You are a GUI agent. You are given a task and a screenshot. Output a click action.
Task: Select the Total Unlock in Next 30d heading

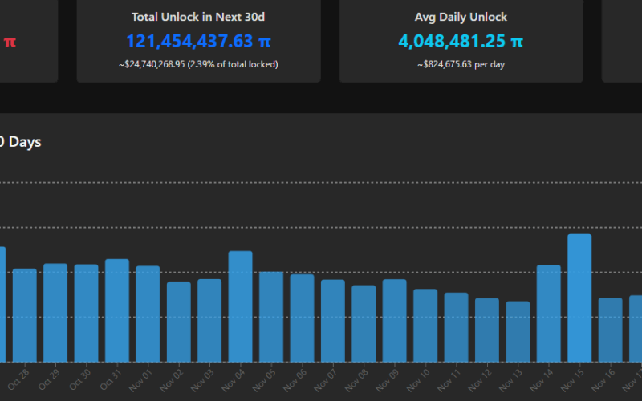point(198,16)
